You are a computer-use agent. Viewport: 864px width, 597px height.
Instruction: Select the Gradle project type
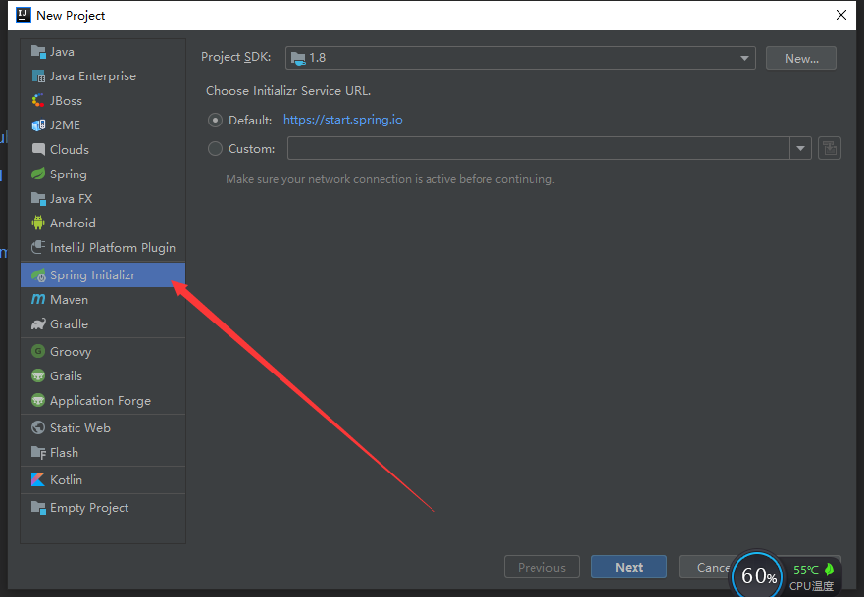(103, 323)
